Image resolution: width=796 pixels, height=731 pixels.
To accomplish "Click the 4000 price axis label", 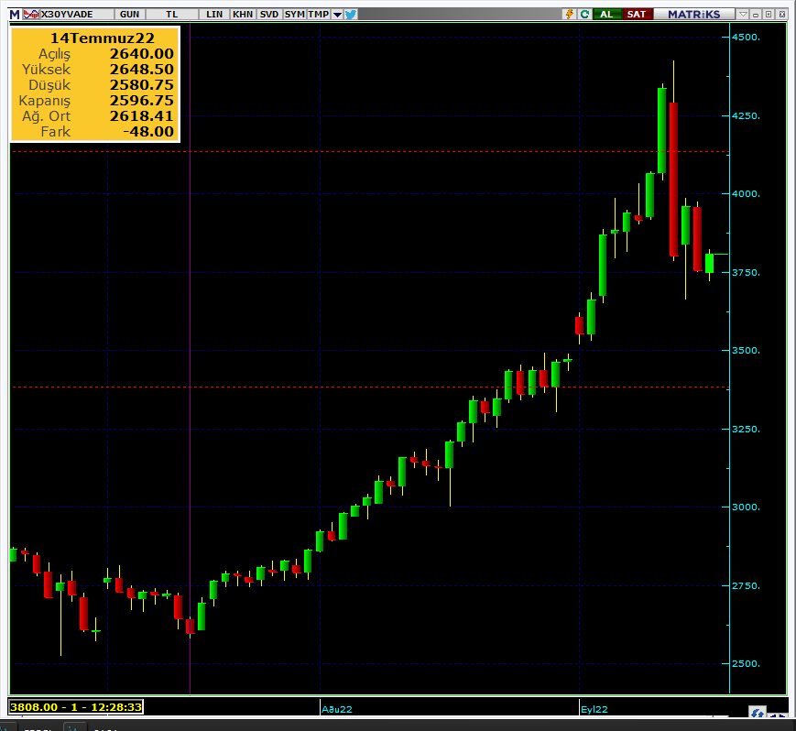I will [746, 194].
